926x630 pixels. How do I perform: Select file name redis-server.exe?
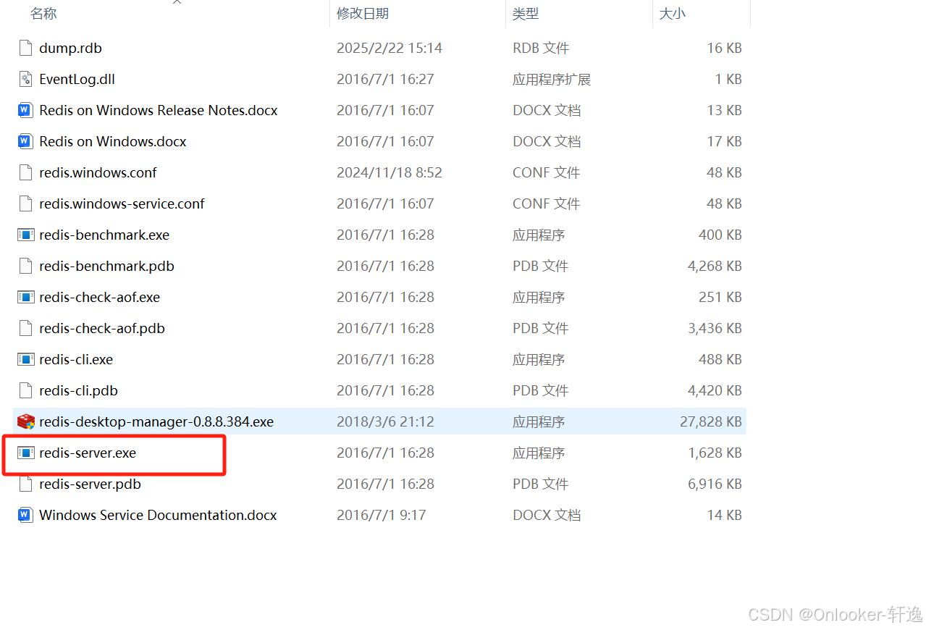88,453
